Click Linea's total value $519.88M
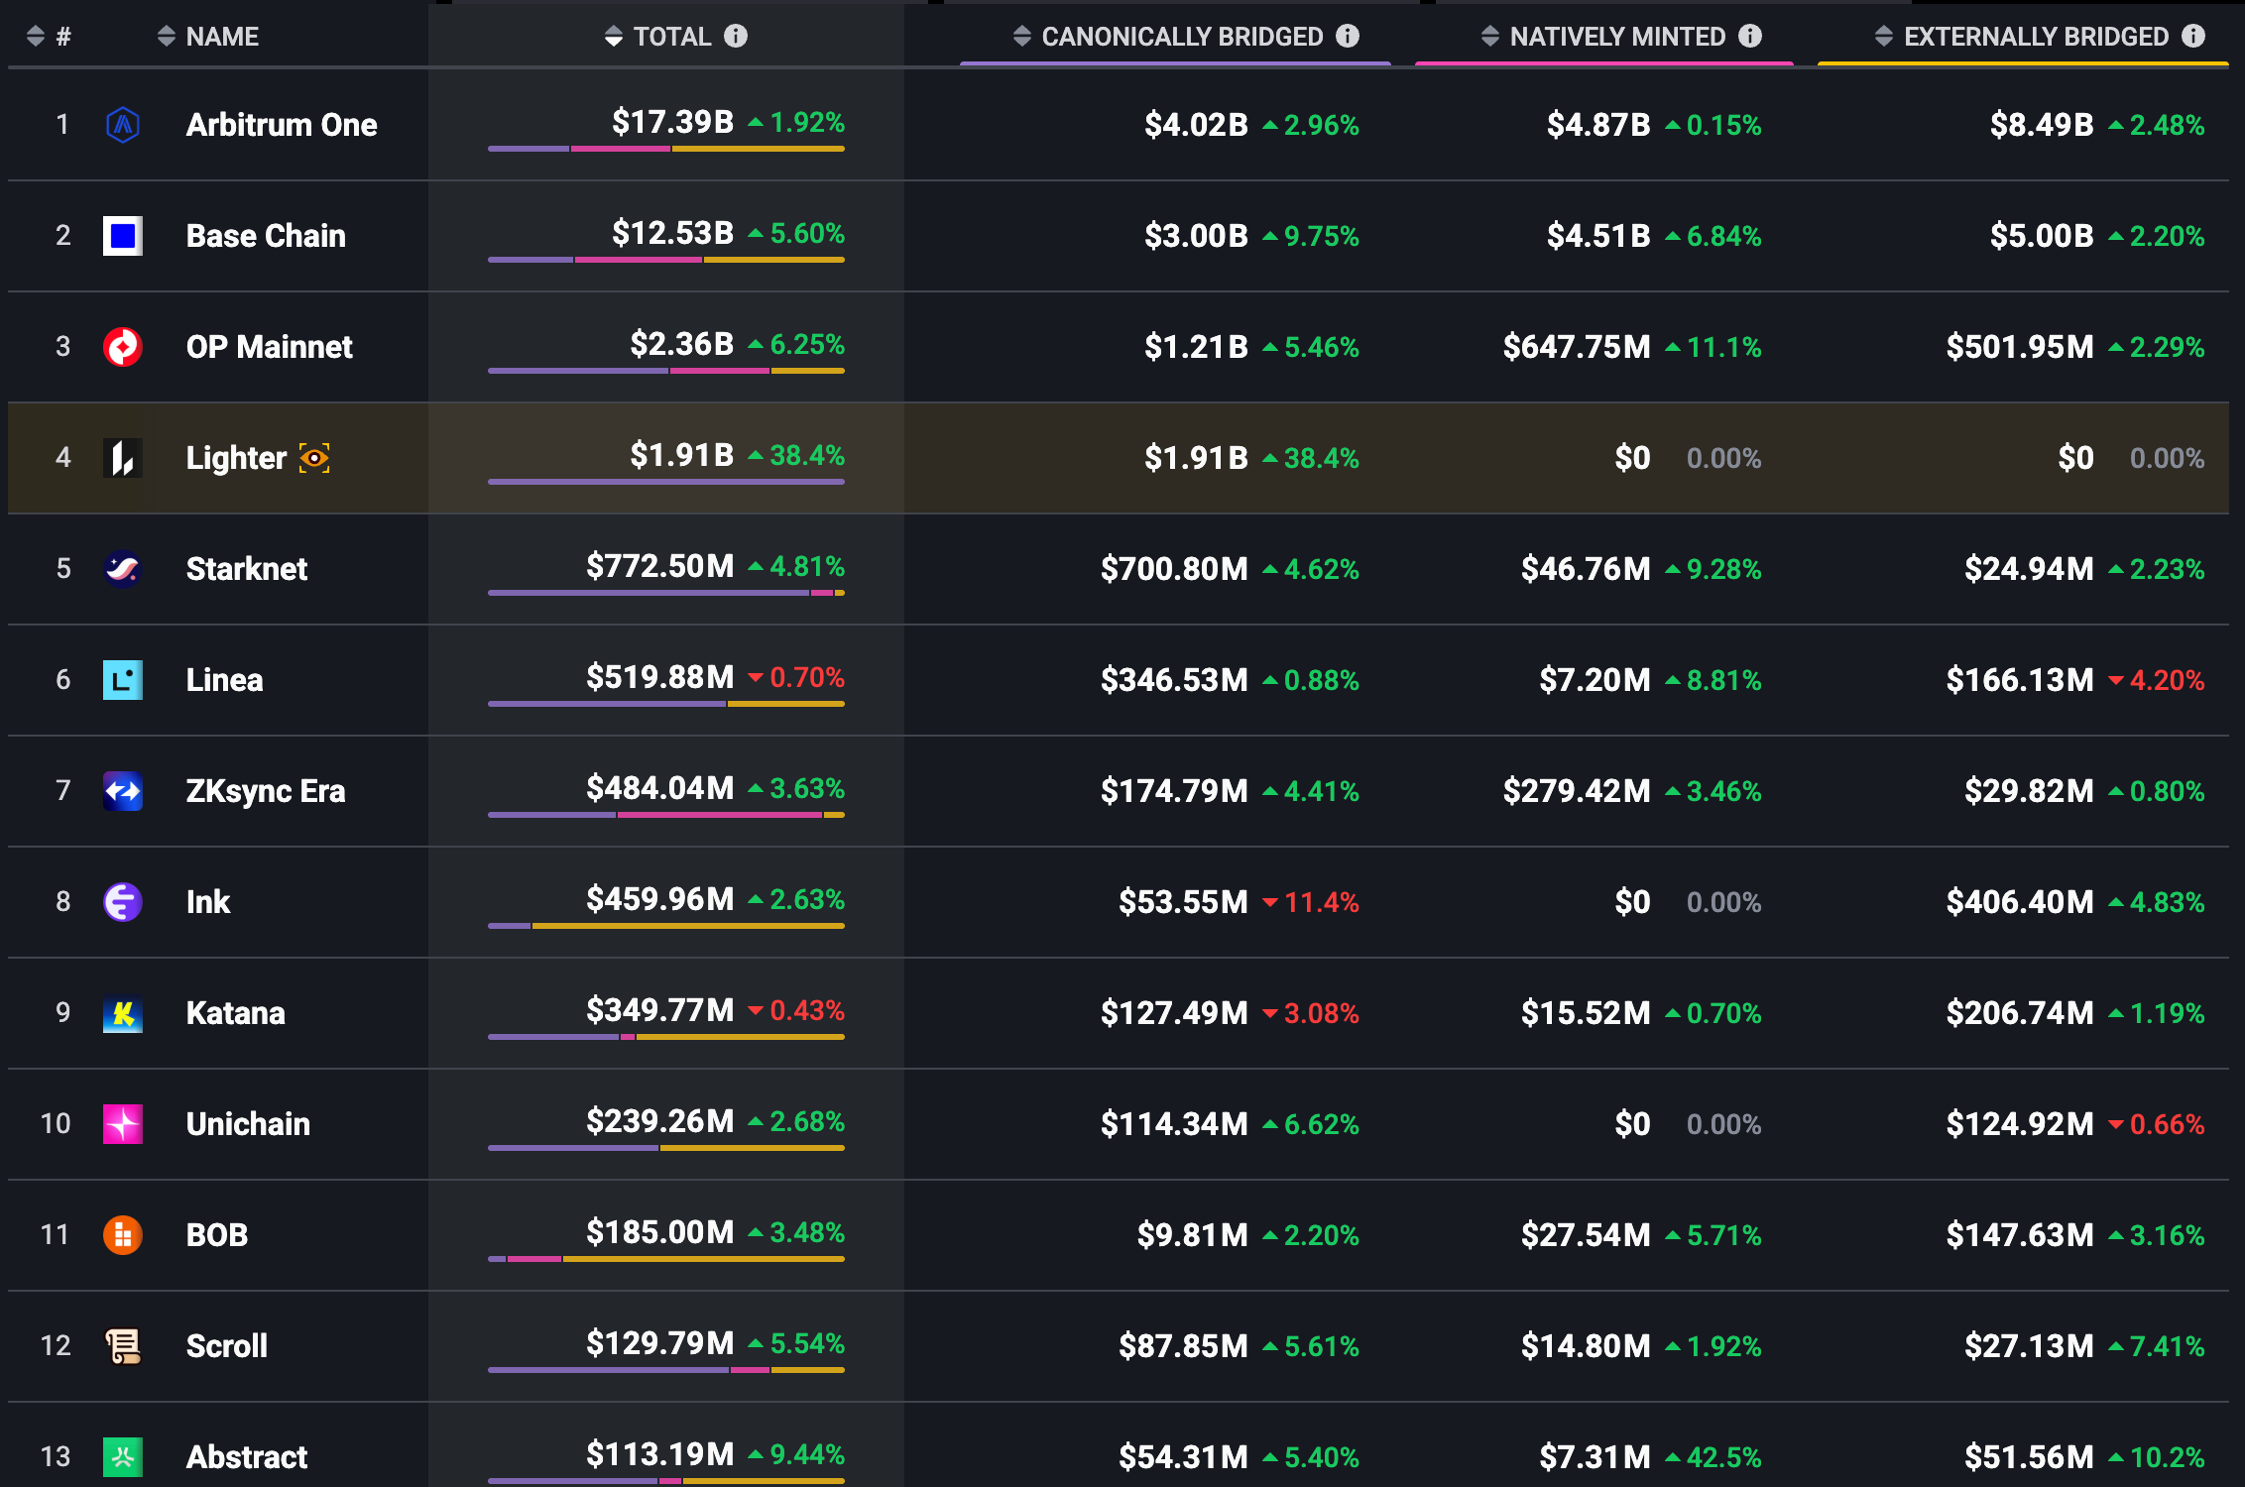This screenshot has height=1487, width=2245. tap(659, 677)
